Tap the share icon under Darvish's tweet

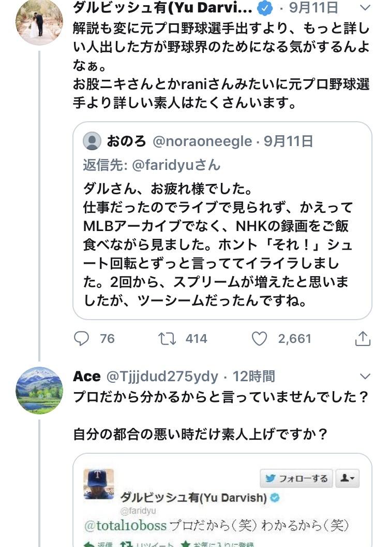(x=363, y=339)
